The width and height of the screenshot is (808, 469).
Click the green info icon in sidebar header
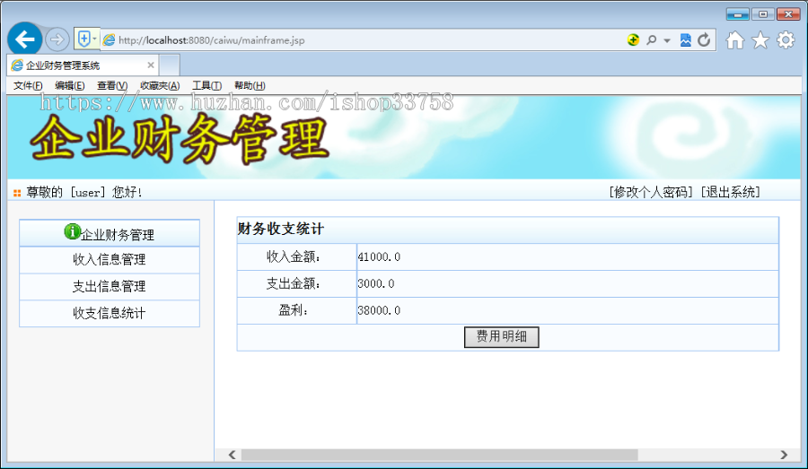coord(72,231)
